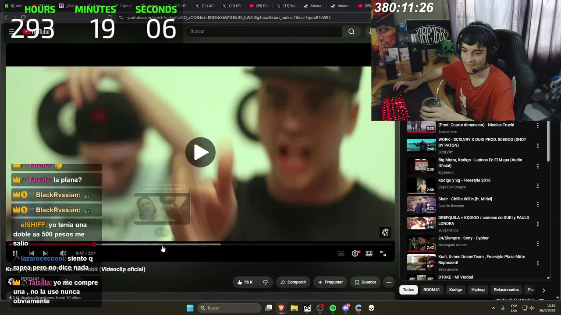Save video with Guardar button

[366, 282]
